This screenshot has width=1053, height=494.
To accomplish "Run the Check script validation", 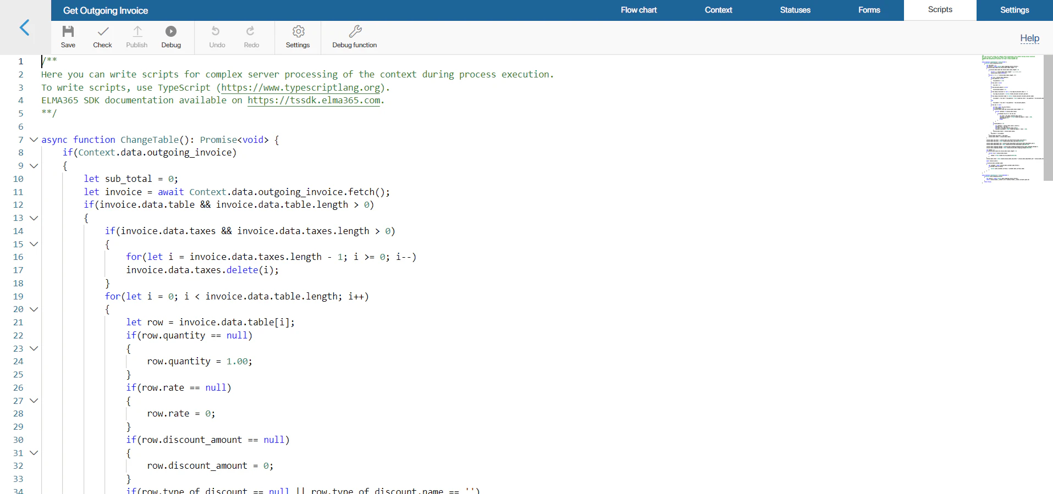I will (102, 32).
